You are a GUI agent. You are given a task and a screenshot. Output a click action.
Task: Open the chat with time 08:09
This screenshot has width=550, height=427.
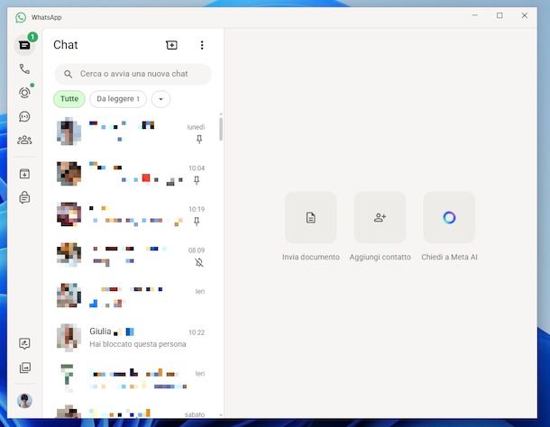point(132,256)
